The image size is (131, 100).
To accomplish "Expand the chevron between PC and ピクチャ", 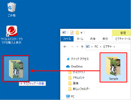I will [x=101, y=47].
